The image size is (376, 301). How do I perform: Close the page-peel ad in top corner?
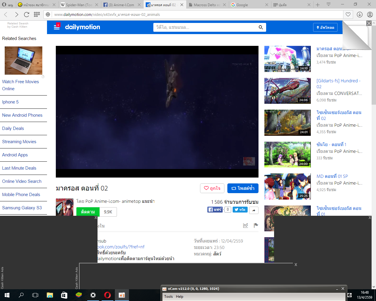click(369, 23)
